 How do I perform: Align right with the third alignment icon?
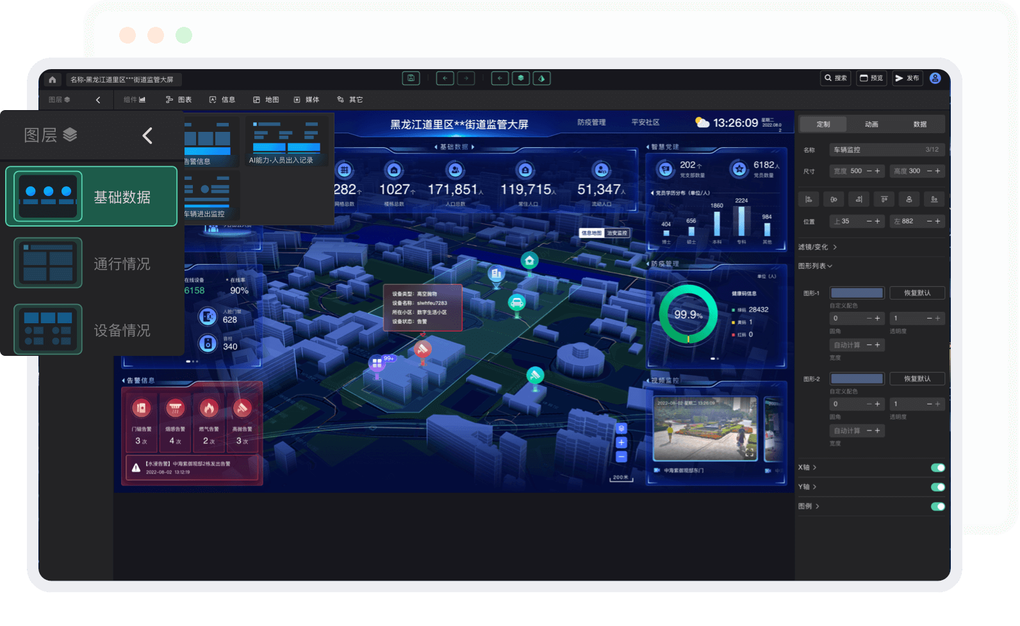click(859, 199)
